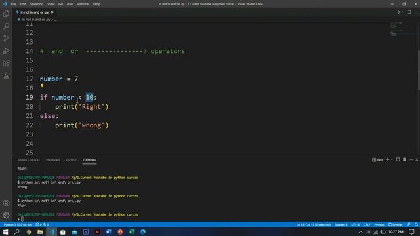Open the Manage gear icon

[x=6, y=215]
